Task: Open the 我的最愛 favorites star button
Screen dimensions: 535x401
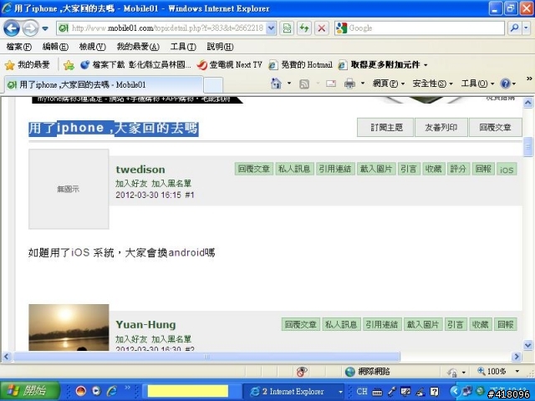Action: point(28,64)
